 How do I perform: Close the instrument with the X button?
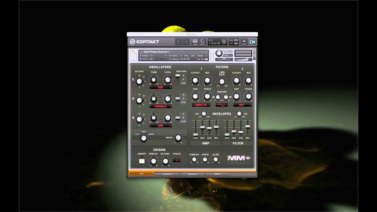pyautogui.click(x=254, y=50)
